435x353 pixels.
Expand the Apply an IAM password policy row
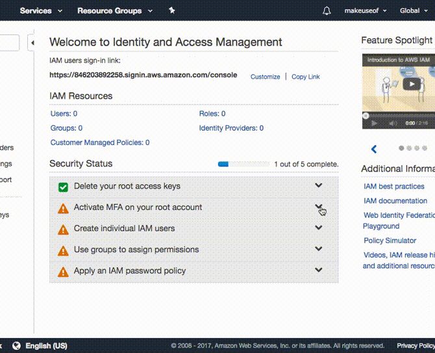(319, 270)
